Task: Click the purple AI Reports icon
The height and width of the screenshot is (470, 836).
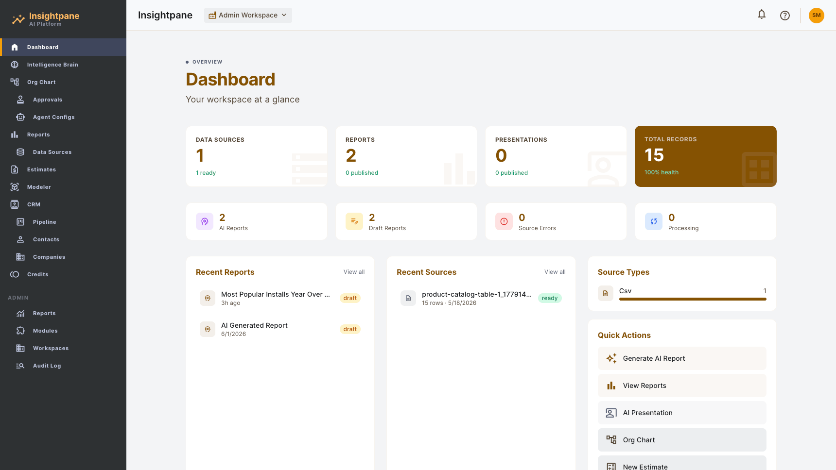Action: point(205,221)
